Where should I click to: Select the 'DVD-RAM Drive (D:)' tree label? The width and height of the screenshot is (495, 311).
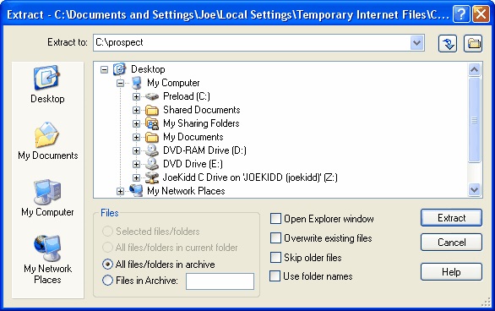click(x=204, y=150)
